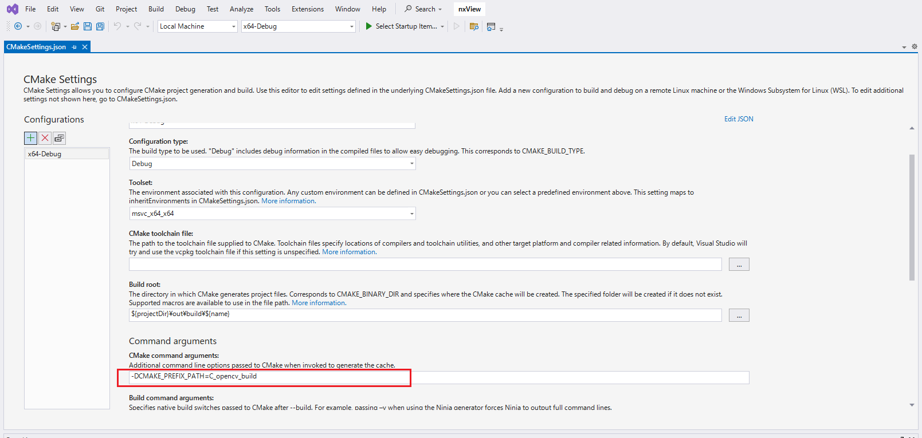This screenshot has height=438, width=922.
Task: Close the CMakeSettings.json tab
Action: pos(85,47)
